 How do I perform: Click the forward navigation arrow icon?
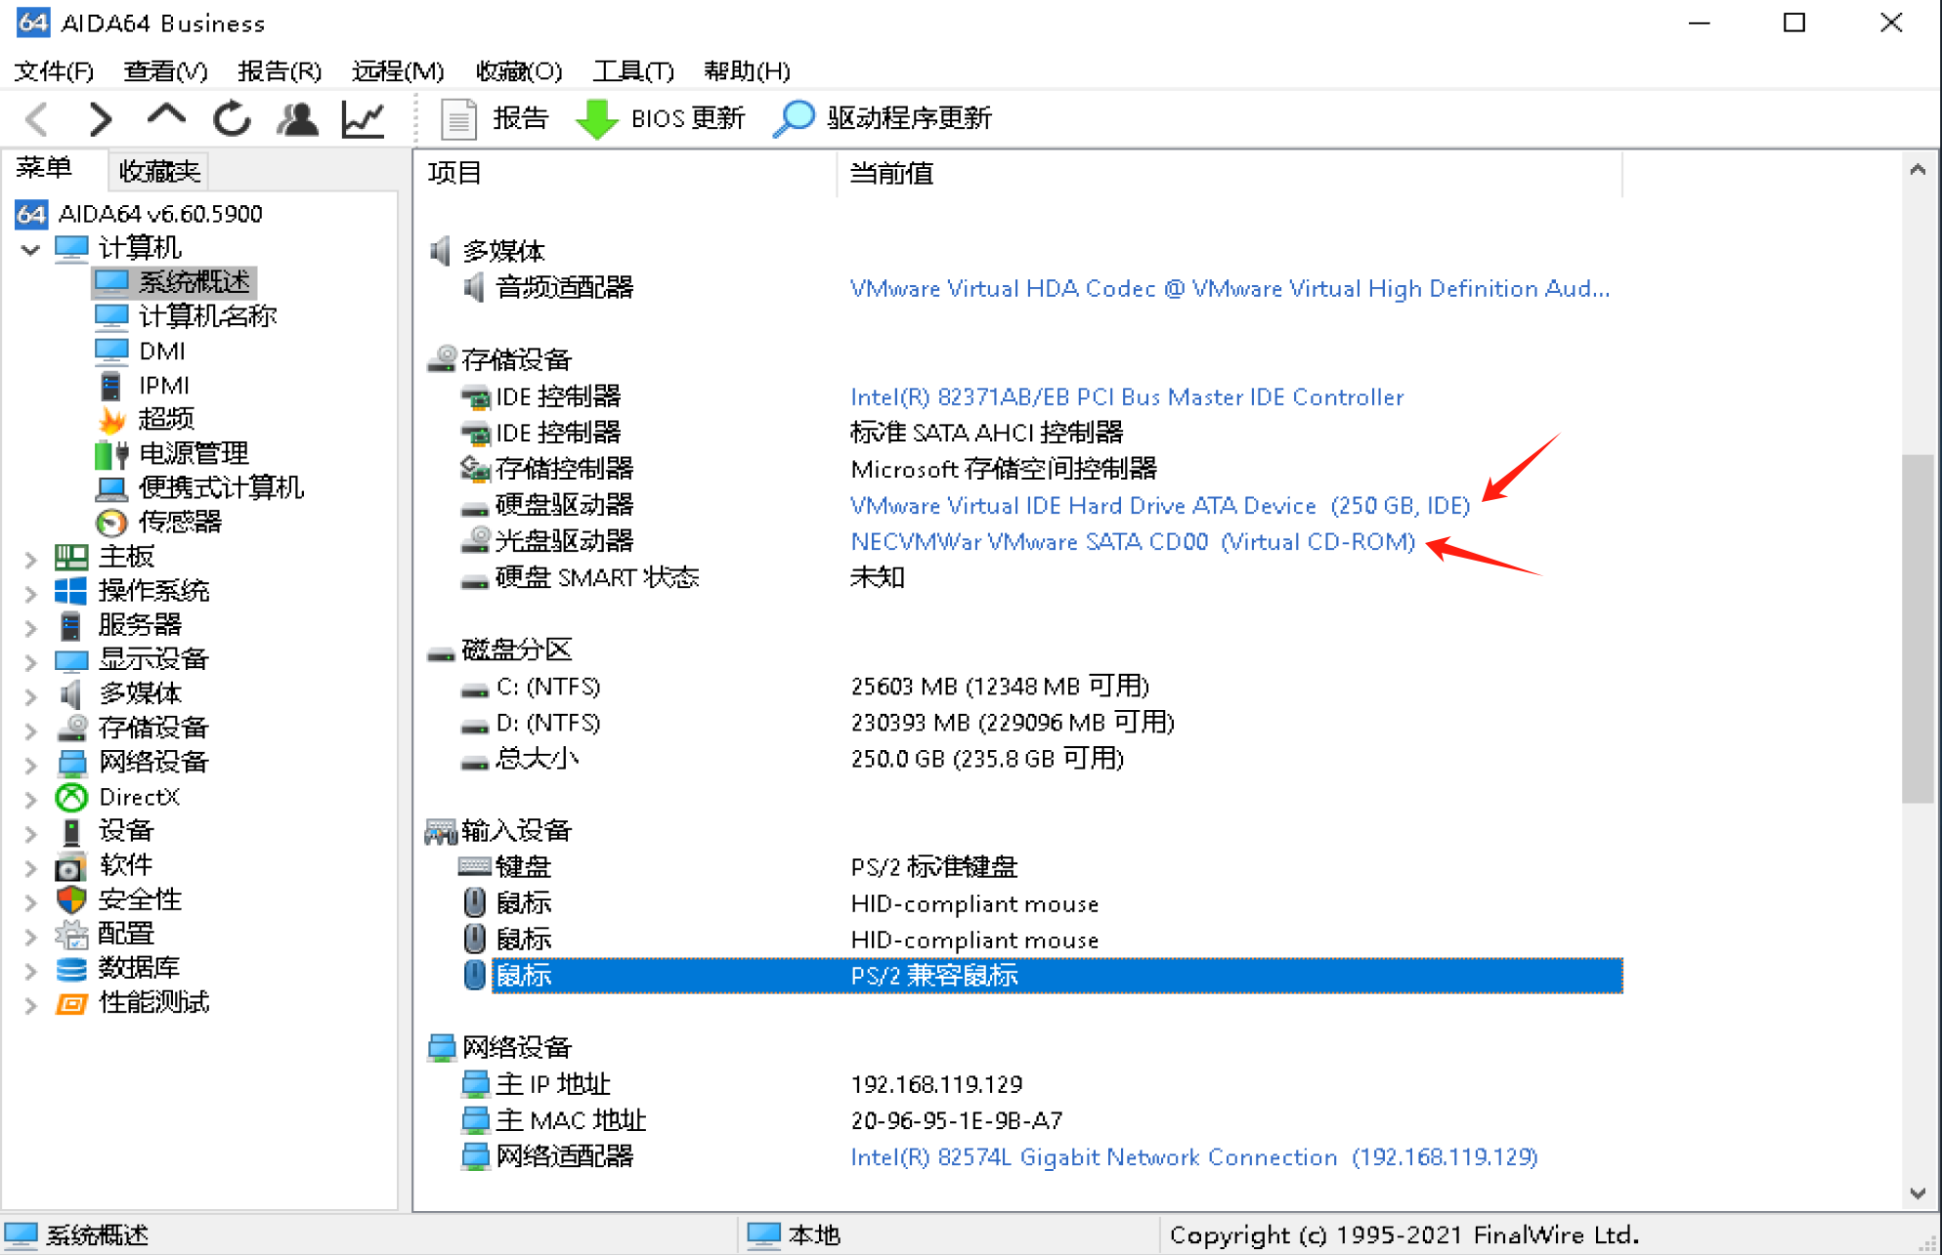click(101, 119)
